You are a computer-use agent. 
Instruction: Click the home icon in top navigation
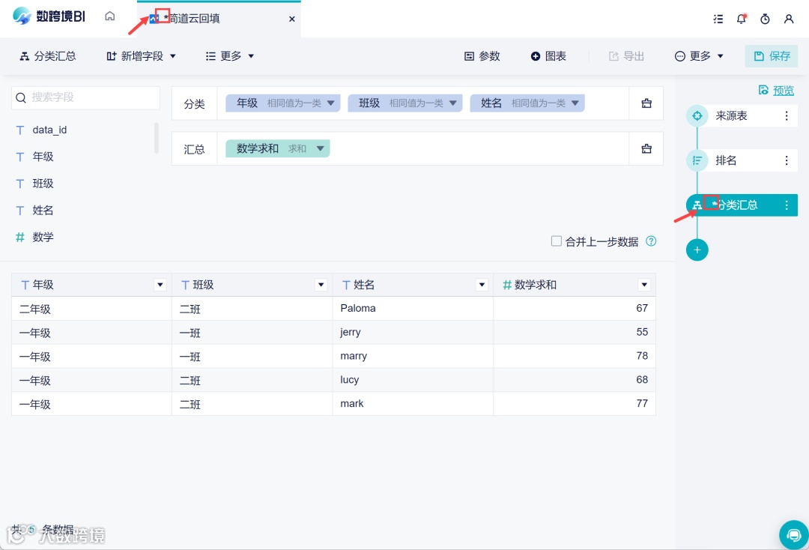(109, 16)
